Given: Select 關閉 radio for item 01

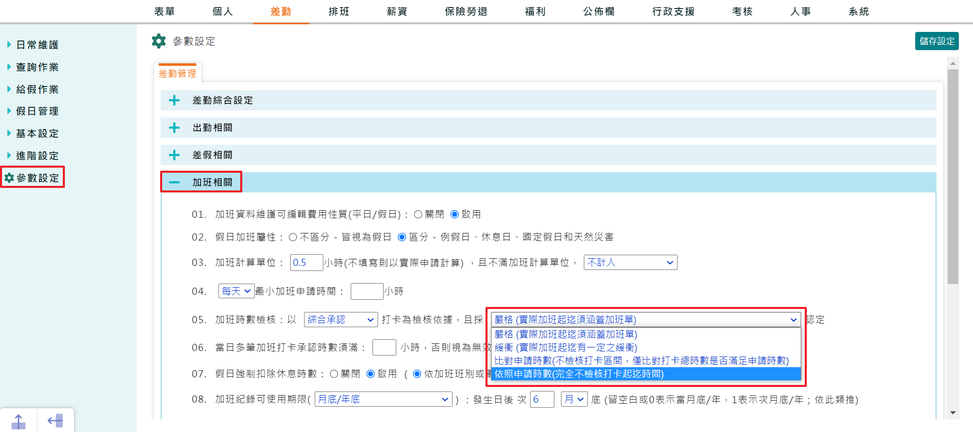Looking at the screenshot, I should click(418, 214).
